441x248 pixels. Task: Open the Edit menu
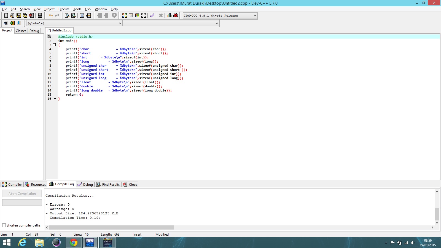(x=14, y=9)
